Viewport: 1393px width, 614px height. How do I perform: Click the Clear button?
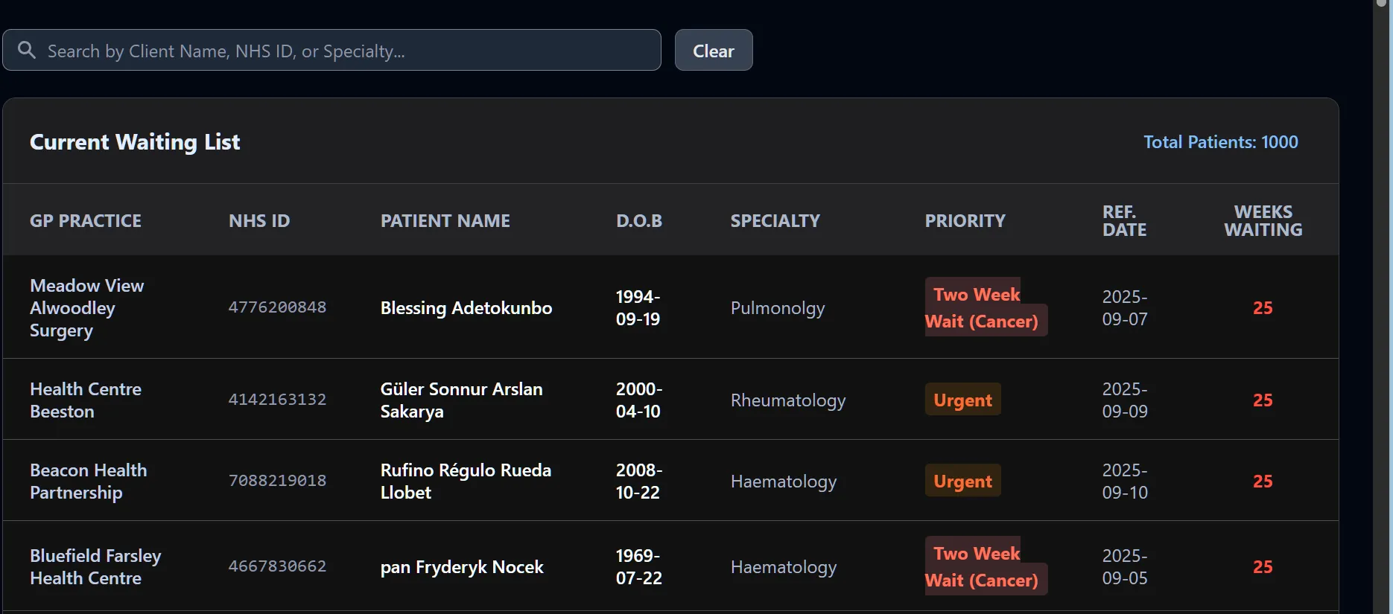tap(714, 50)
